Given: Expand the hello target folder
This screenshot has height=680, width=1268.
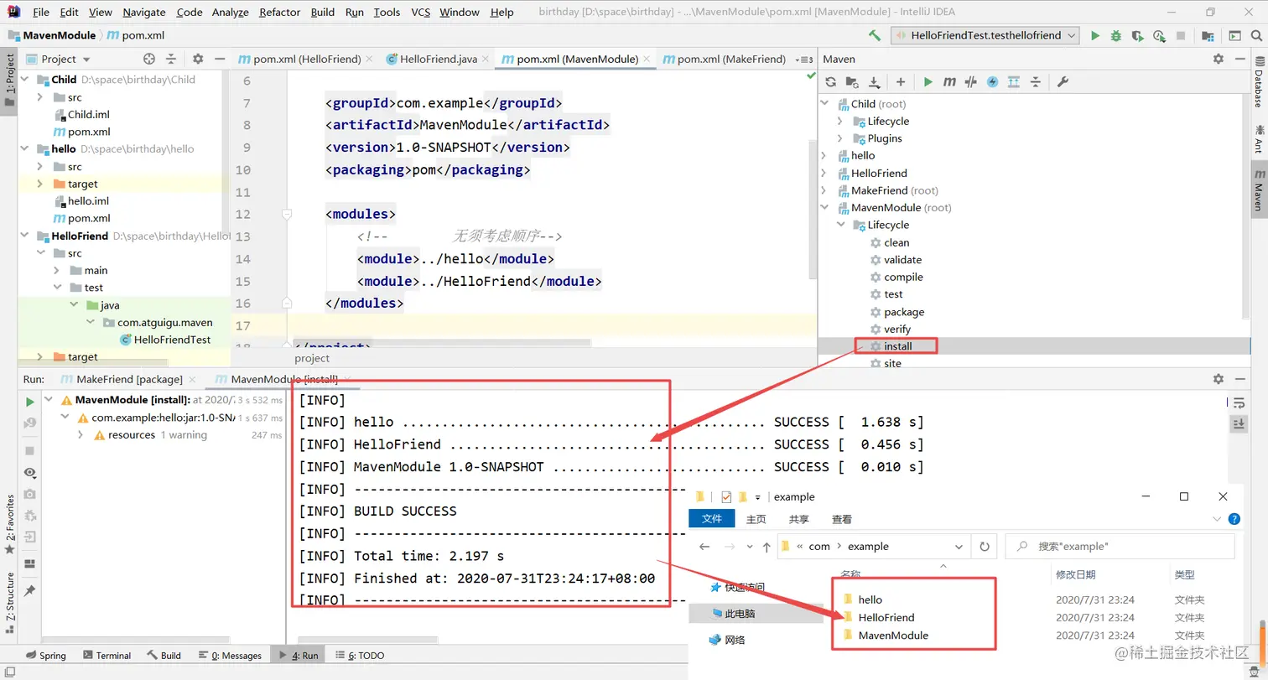Looking at the screenshot, I should (39, 184).
